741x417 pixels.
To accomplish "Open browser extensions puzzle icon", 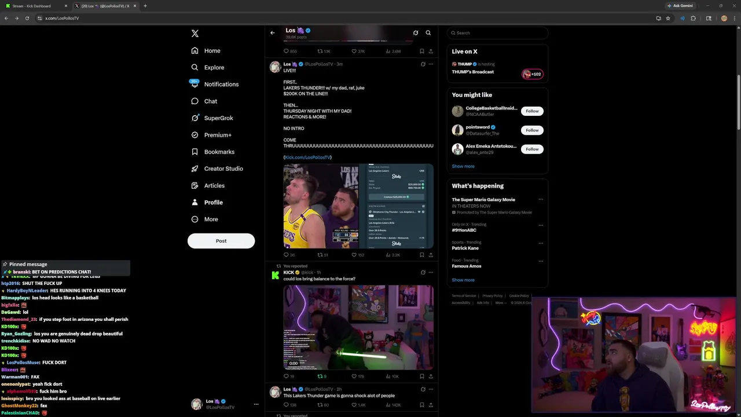I will [694, 18].
